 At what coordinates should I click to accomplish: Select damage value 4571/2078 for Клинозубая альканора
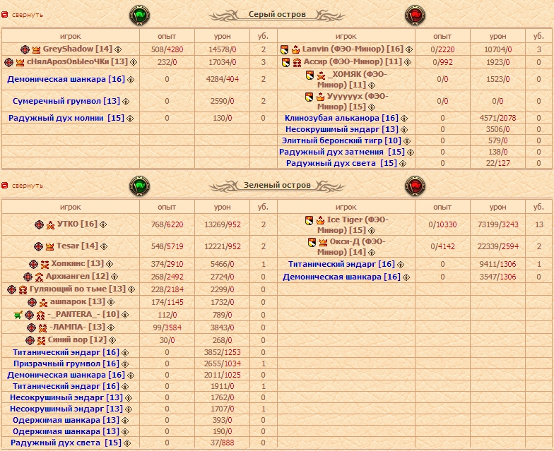coord(497,118)
